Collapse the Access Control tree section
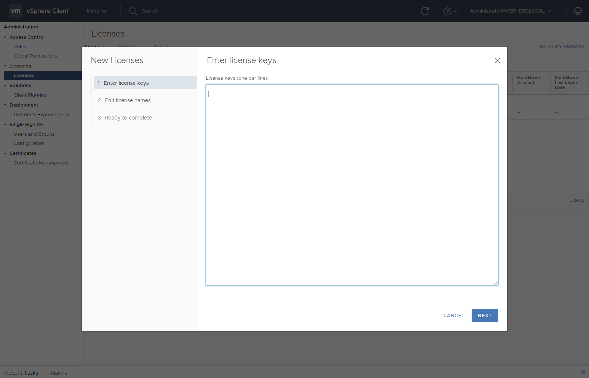The image size is (589, 378). tap(5, 37)
